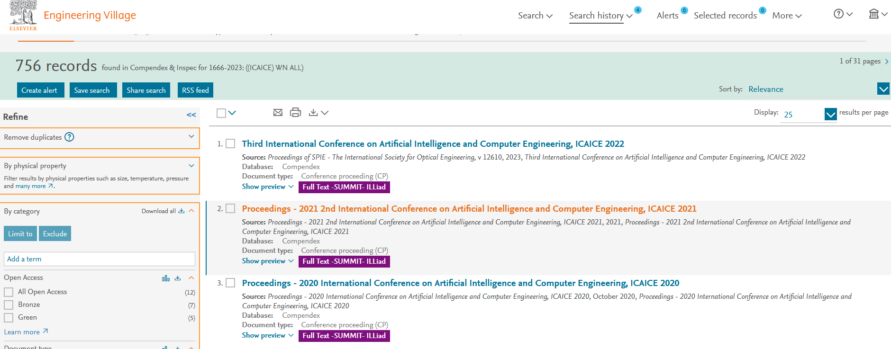This screenshot has height=349, width=891.
Task: Download selected records with download icon
Action: coord(313,113)
